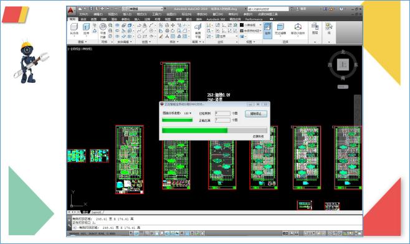Click the black color swatch beside 二维线框

click(242, 25)
